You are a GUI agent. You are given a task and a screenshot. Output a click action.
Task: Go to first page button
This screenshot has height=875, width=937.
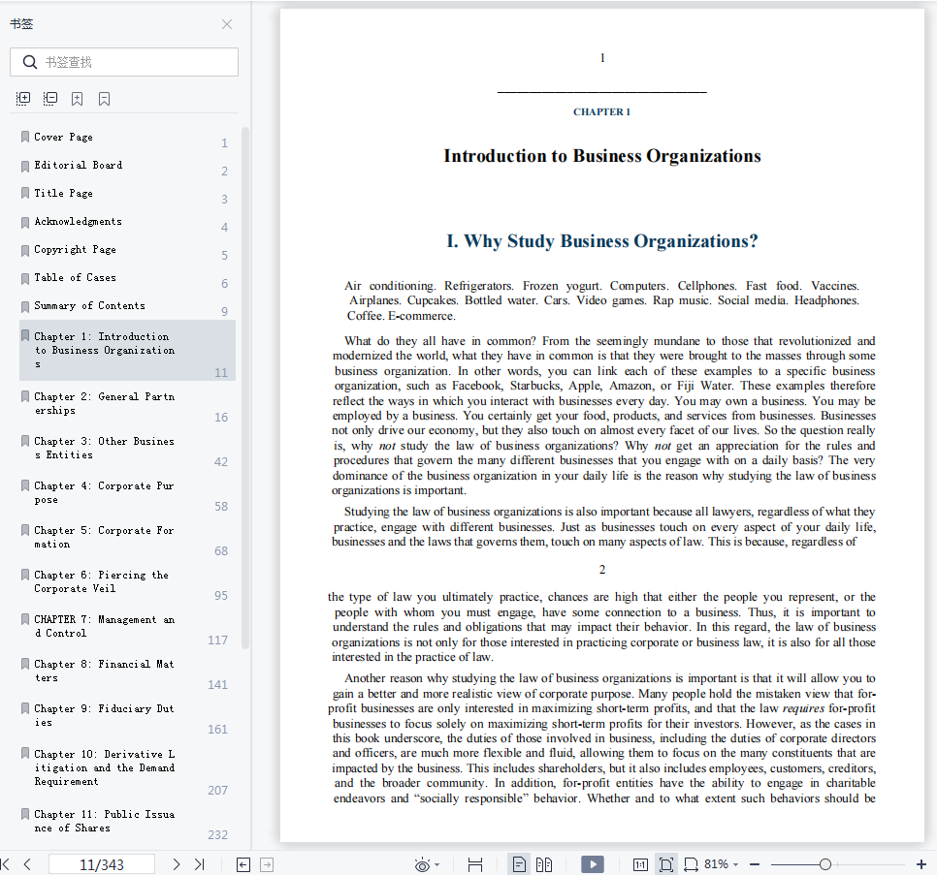point(6,864)
